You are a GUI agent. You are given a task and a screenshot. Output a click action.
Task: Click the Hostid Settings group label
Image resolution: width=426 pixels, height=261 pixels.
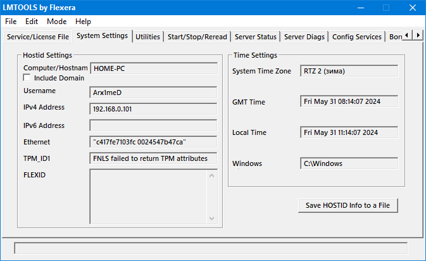pyautogui.click(x=47, y=55)
